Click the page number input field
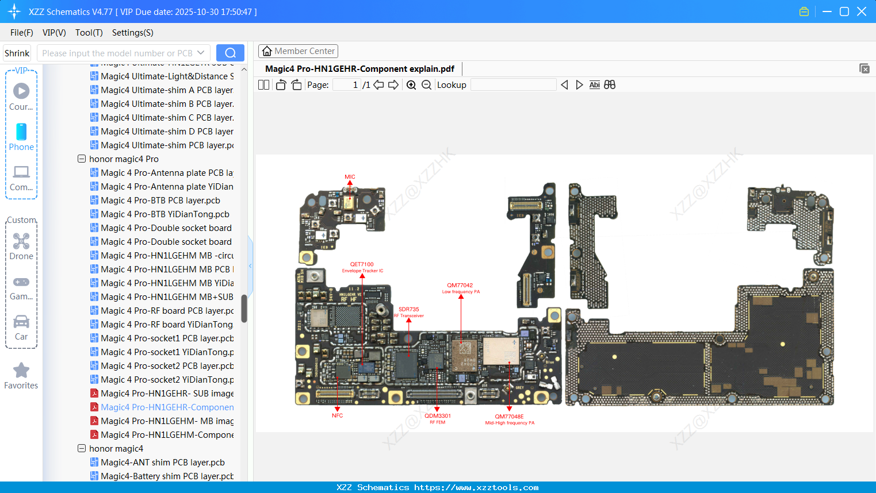 pos(347,85)
